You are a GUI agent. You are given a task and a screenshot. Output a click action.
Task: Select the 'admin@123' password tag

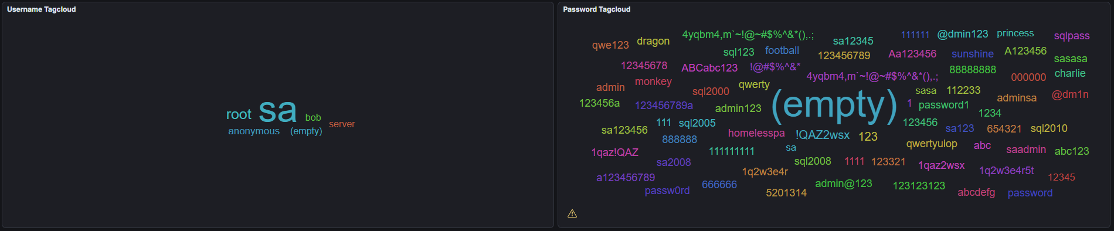pos(844,184)
